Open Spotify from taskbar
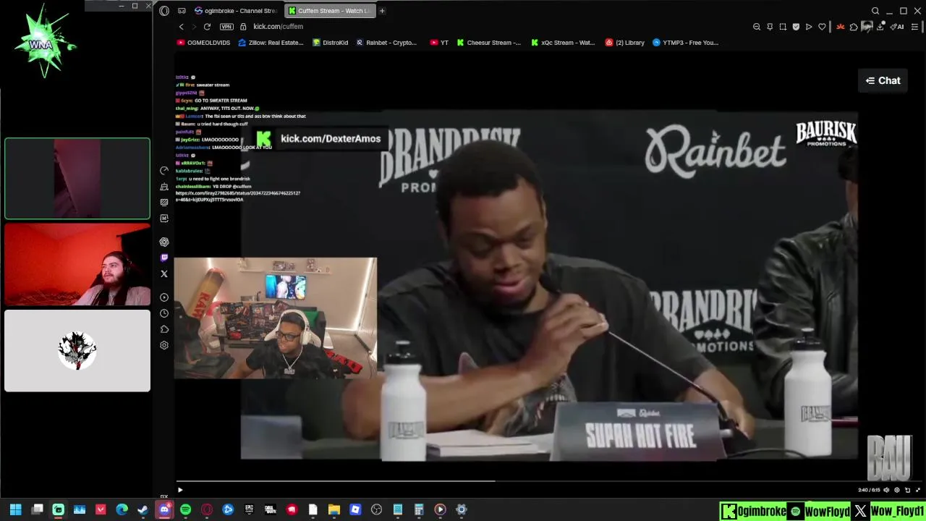This screenshot has height=521, width=926. tap(185, 509)
